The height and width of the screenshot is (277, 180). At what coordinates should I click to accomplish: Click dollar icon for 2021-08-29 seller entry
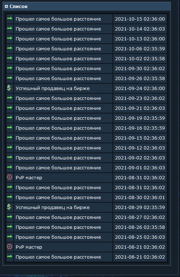[10, 207]
